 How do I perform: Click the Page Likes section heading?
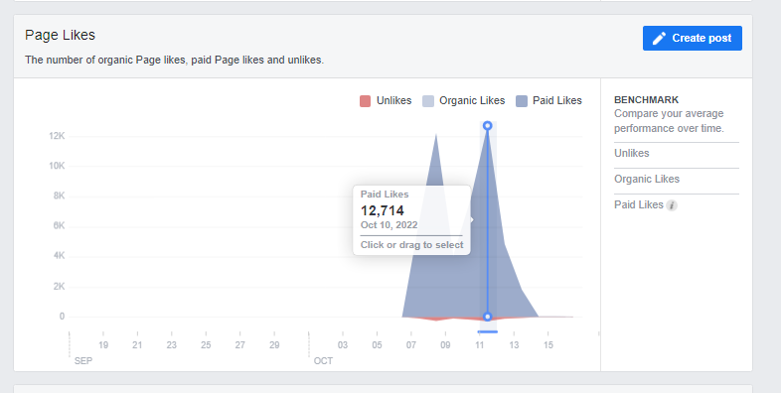(x=60, y=35)
